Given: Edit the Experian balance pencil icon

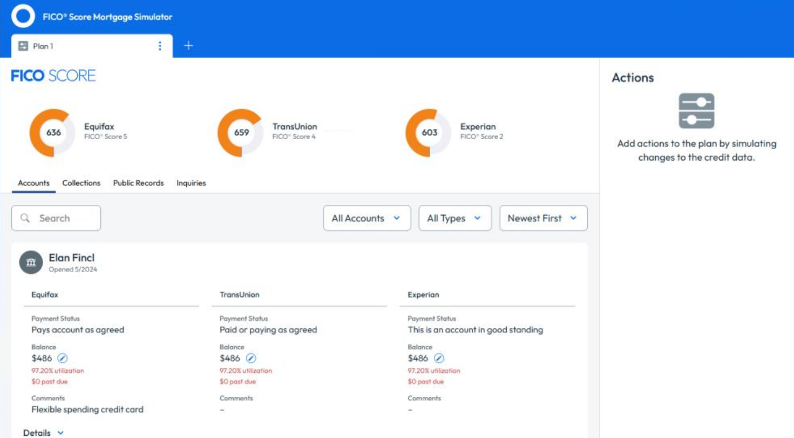Looking at the screenshot, I should pyautogui.click(x=439, y=358).
